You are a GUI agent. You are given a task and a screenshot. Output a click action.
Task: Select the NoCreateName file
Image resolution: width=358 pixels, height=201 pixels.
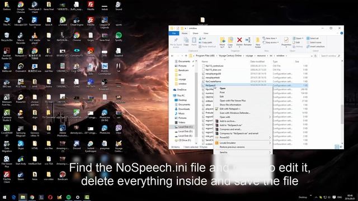click(x=213, y=82)
